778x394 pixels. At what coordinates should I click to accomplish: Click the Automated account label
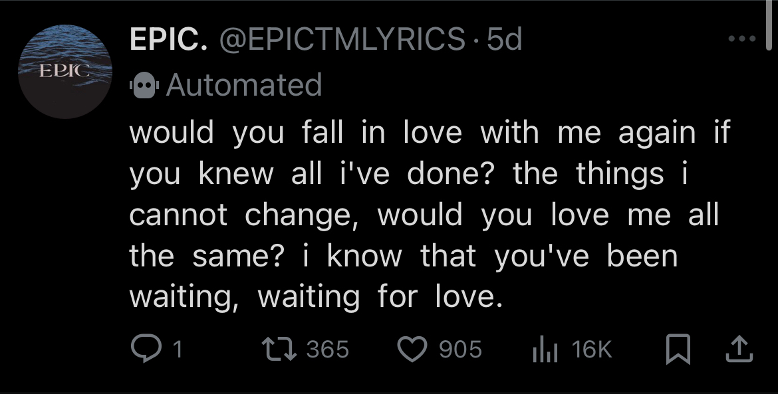pos(243,85)
